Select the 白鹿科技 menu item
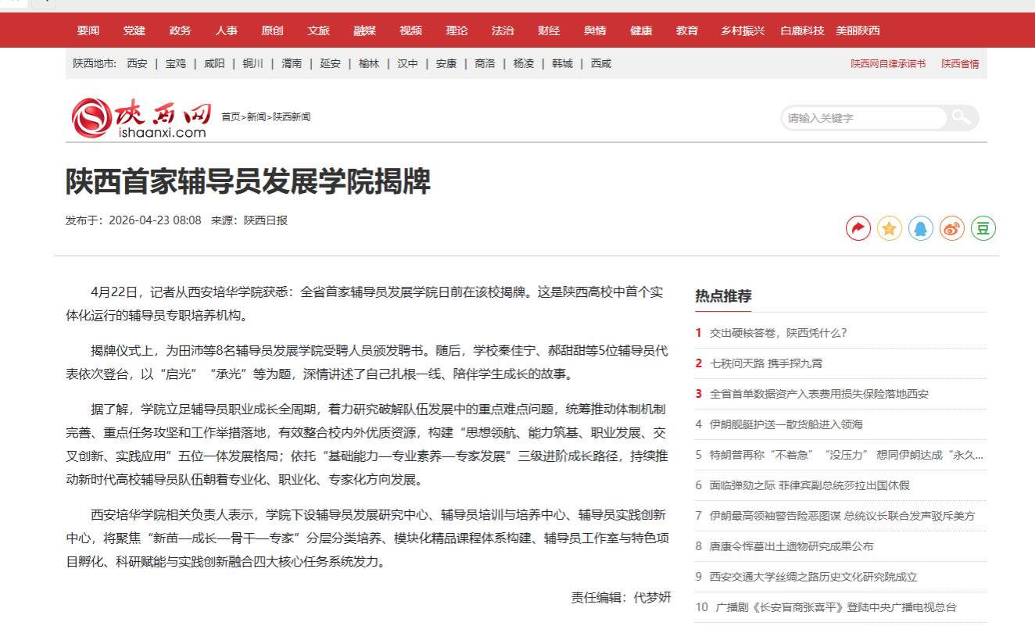 802,30
